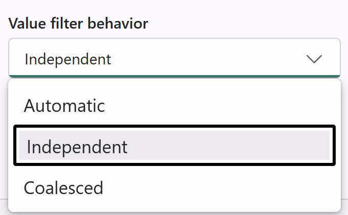Image resolution: width=348 pixels, height=215 pixels.
Task: Pick the Coalesced option
Action: click(x=63, y=187)
